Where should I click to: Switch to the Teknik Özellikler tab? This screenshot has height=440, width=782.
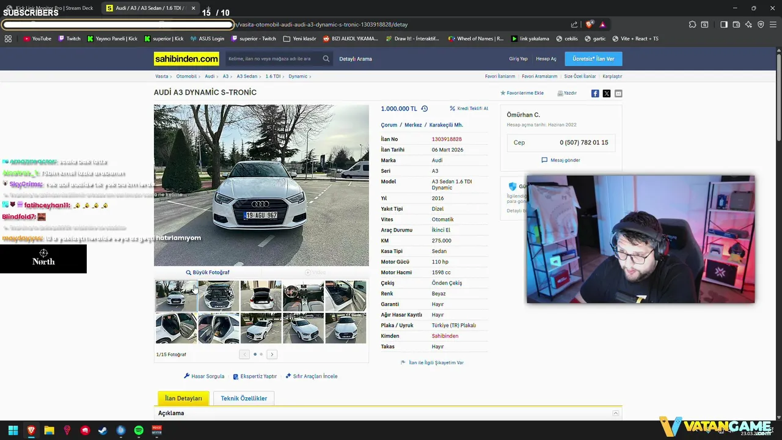coord(244,398)
